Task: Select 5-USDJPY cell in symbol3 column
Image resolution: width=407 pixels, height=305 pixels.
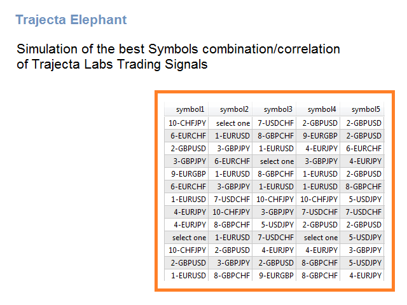Action: pos(274,225)
